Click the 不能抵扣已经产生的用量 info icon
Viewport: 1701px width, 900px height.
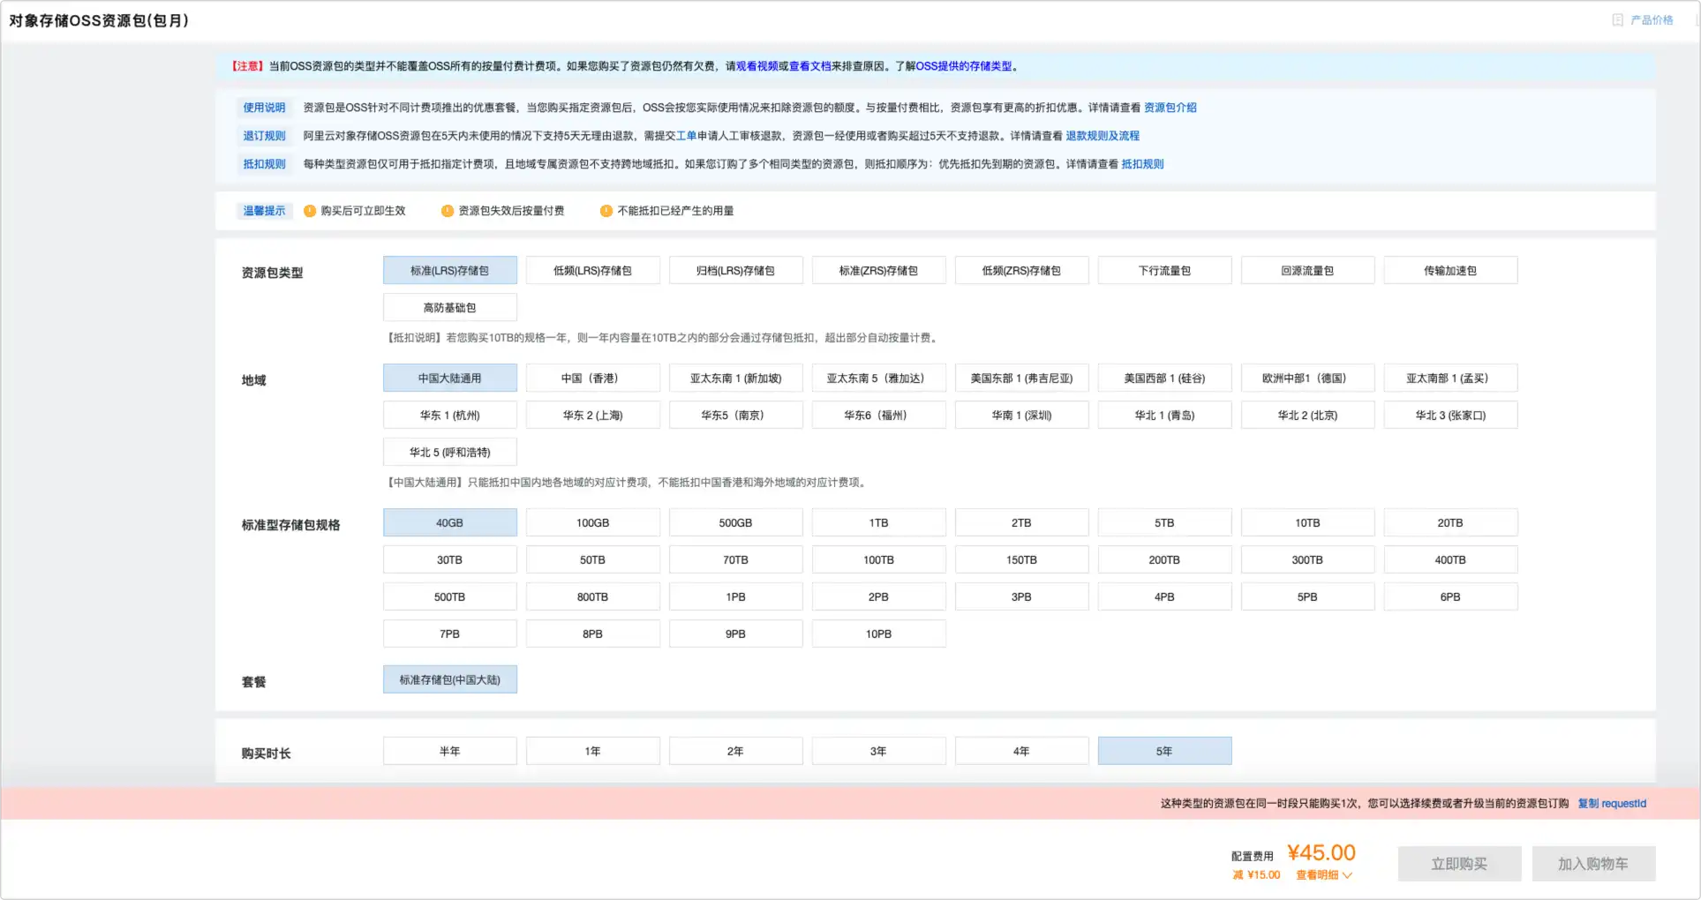tap(606, 211)
